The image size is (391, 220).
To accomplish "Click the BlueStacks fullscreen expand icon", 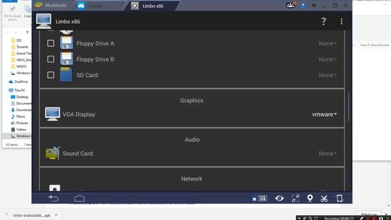I will click(x=296, y=198).
